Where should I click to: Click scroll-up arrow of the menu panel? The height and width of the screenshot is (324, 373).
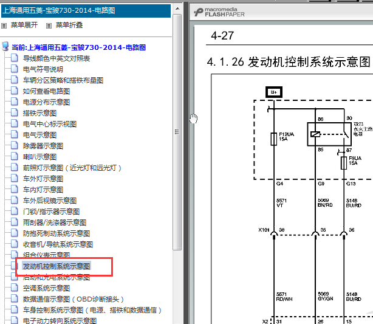(177, 9)
